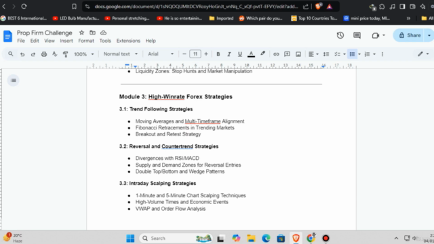Redo the last action
The width and height of the screenshot is (434, 244).
point(33,54)
